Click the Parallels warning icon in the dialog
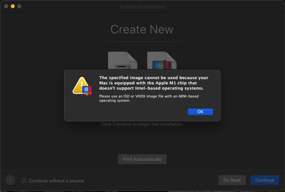 pos(82,86)
